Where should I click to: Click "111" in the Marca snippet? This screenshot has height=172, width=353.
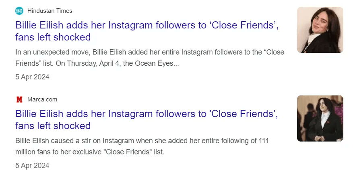coord(263,141)
